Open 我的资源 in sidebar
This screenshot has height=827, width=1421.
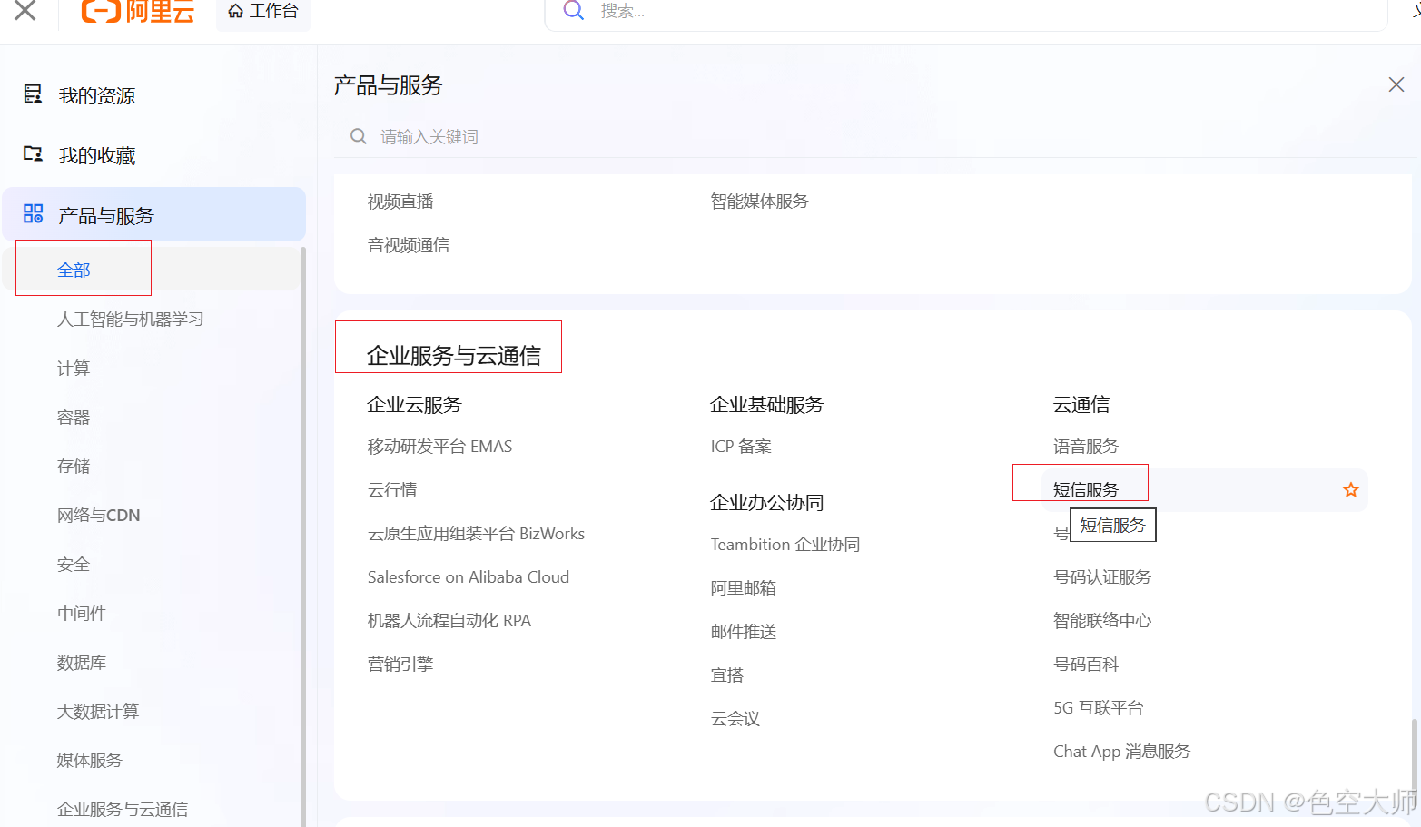97,95
